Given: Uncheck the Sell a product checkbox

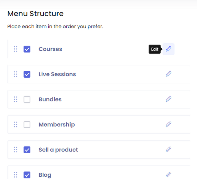Looking at the screenshot, I should (27, 150).
